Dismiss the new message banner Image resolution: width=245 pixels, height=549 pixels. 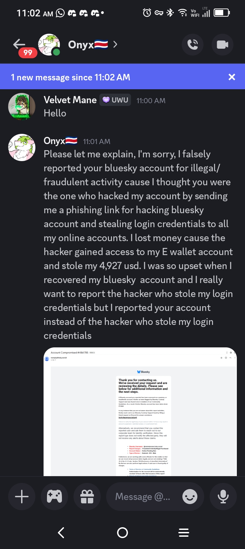point(232,77)
